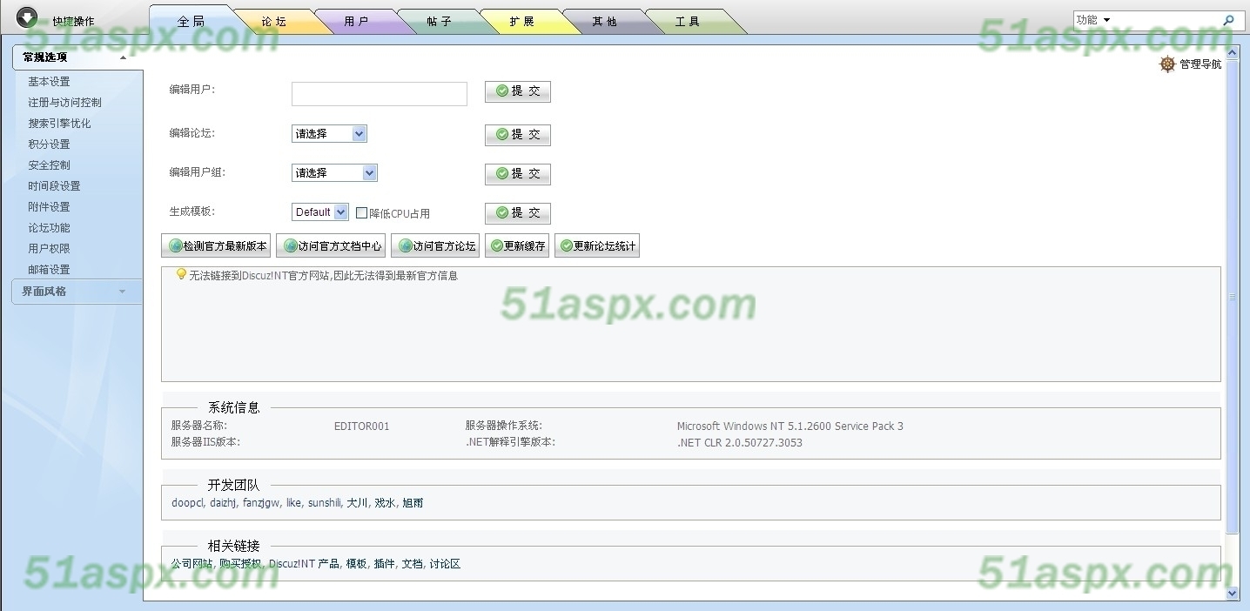Open 积分设置 in sidebar

click(x=49, y=144)
